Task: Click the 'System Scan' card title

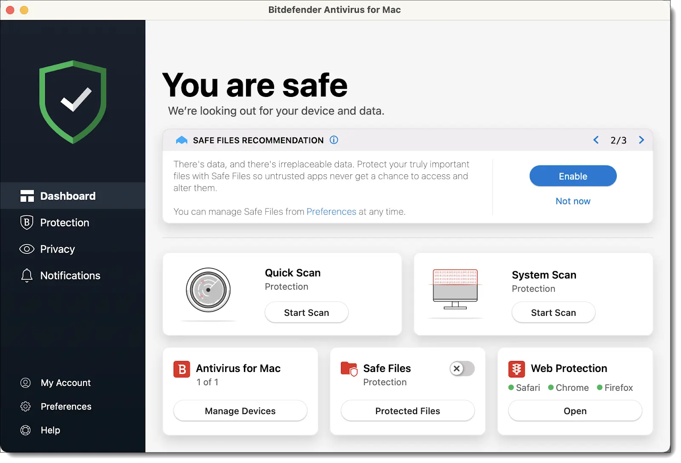Action: (544, 275)
